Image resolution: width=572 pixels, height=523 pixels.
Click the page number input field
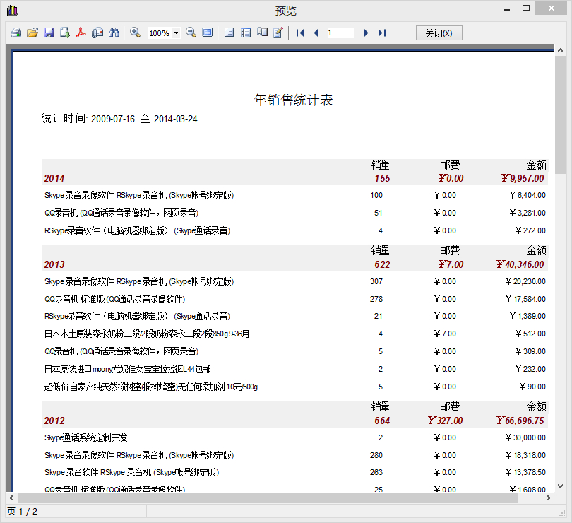coord(340,33)
